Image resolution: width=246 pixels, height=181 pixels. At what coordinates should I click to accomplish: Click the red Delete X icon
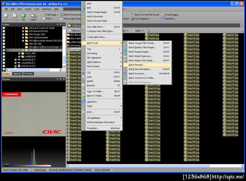click(x=83, y=81)
